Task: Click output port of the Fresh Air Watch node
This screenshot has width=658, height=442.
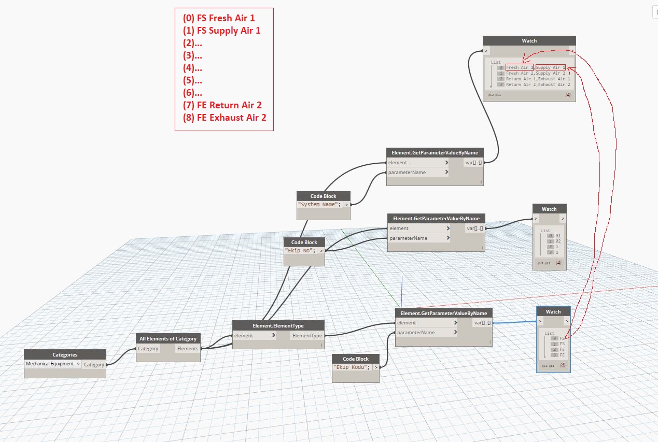Action: [x=572, y=51]
